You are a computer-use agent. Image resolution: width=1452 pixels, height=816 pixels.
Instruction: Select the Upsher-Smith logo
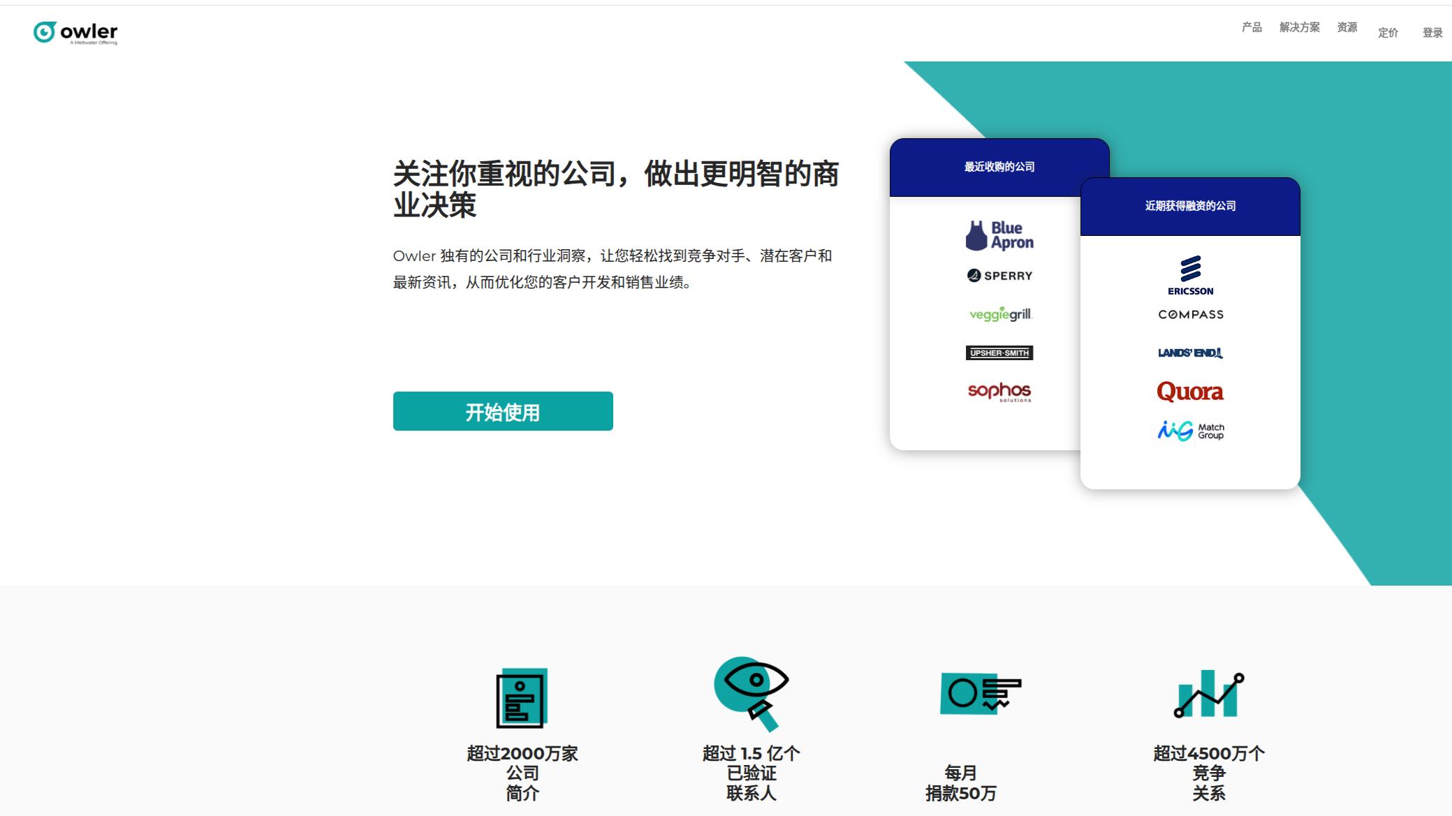pyautogui.click(x=999, y=353)
